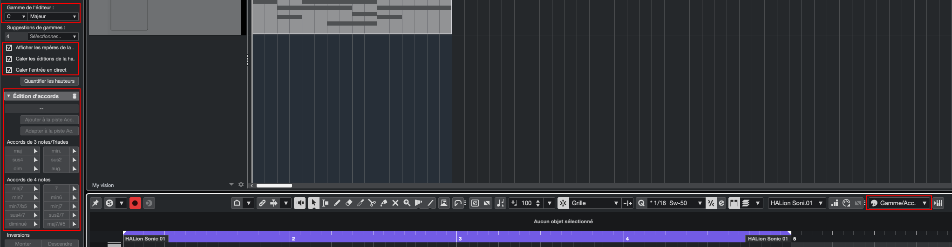The image size is (952, 247).
Task: Toggle Solo Editor S button
Action: click(109, 203)
